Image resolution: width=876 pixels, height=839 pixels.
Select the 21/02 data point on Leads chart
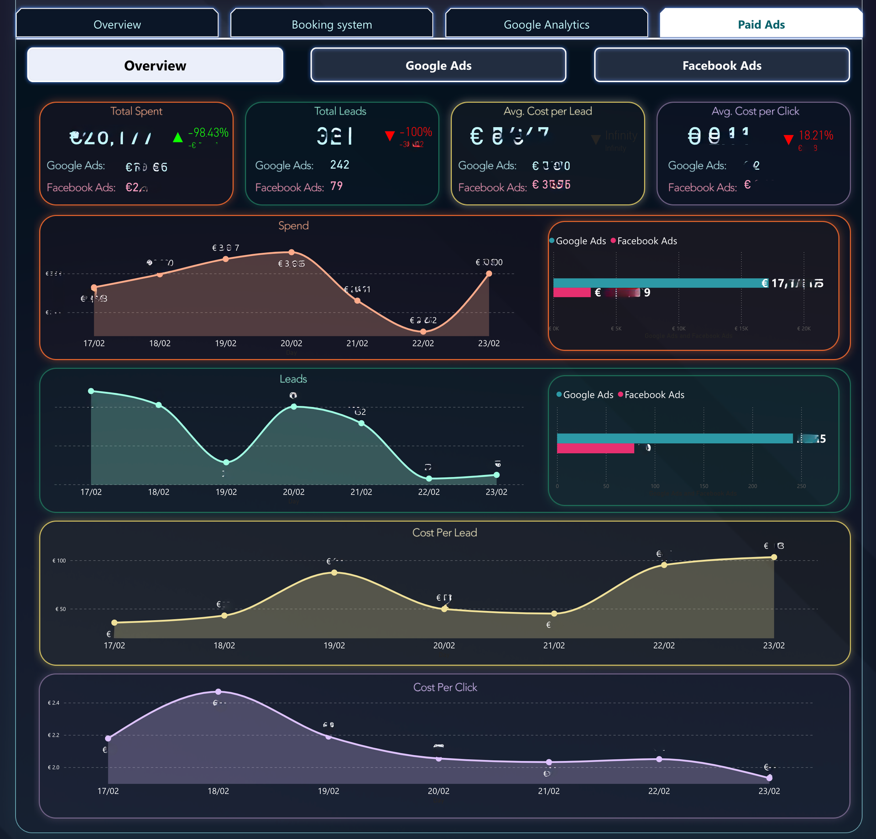pos(361,423)
